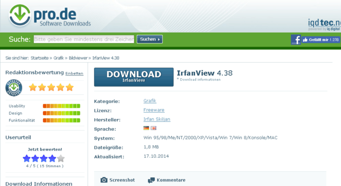Viewport: 341px width, 186px height.
Task: Open the Facebook icon in header
Action: pos(296,40)
